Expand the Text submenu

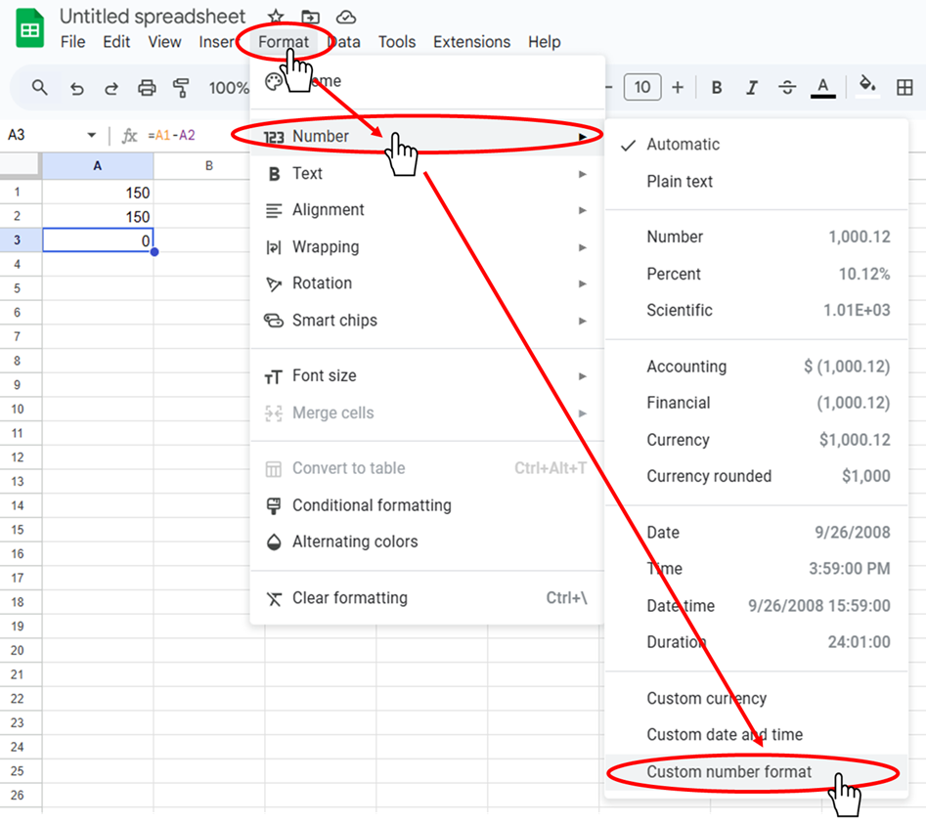click(427, 174)
